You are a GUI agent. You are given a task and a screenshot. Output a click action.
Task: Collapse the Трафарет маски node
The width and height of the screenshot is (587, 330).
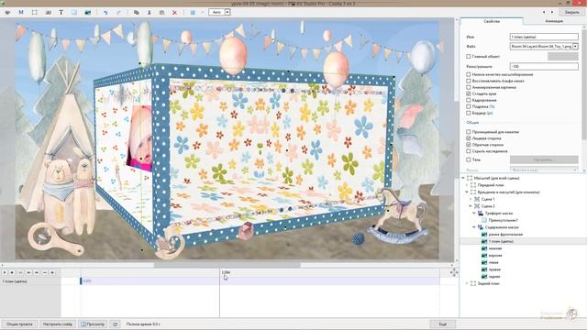pos(474,214)
